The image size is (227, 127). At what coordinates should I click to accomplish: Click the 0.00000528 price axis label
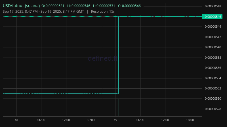point(213,109)
